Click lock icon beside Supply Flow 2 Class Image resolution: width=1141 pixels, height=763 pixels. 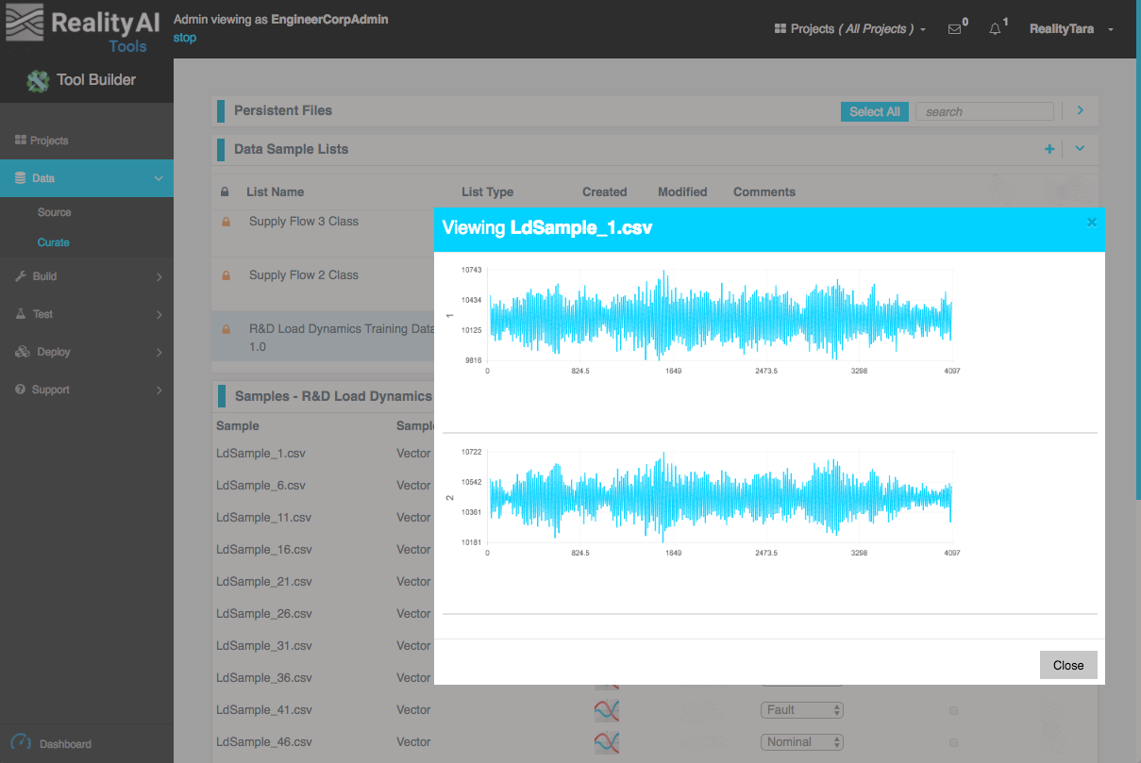coord(226,275)
